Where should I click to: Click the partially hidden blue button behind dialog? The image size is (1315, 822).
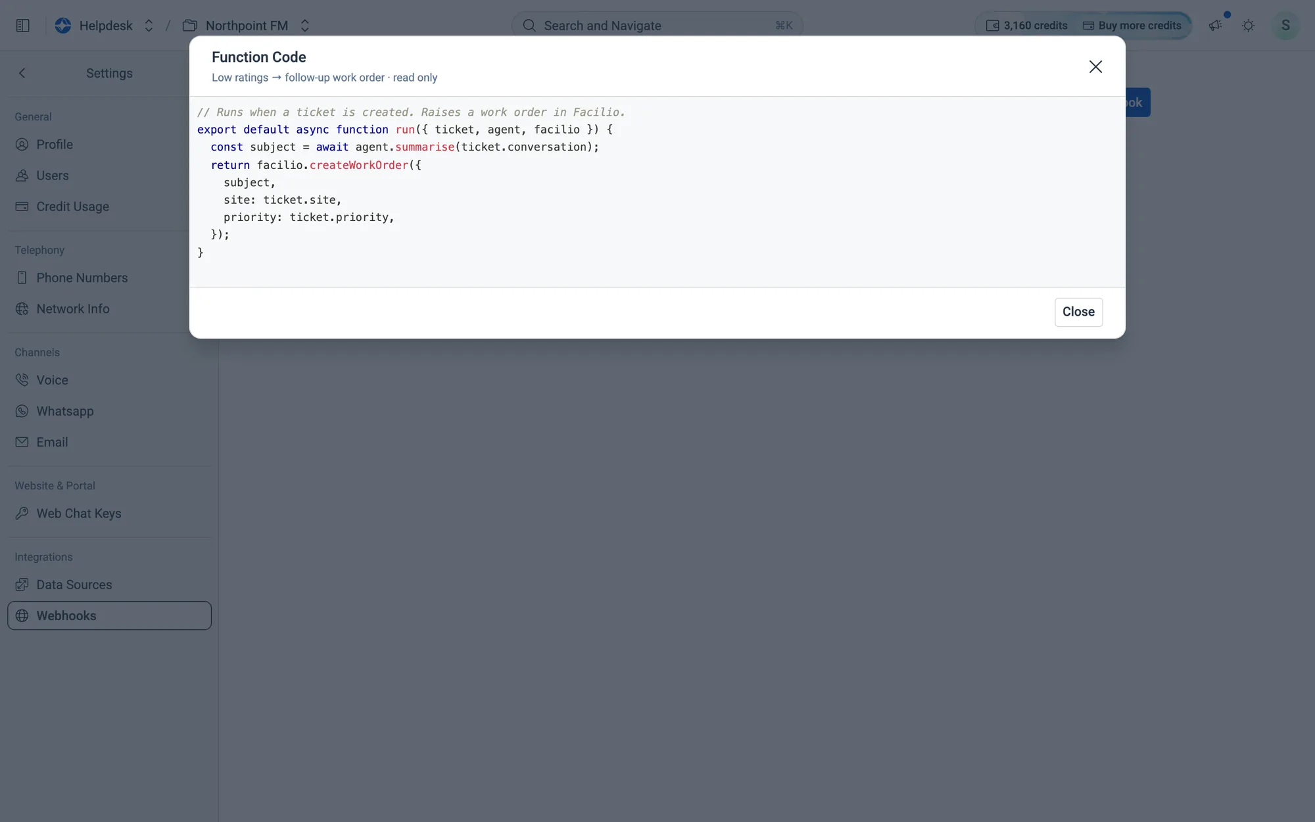1138,103
